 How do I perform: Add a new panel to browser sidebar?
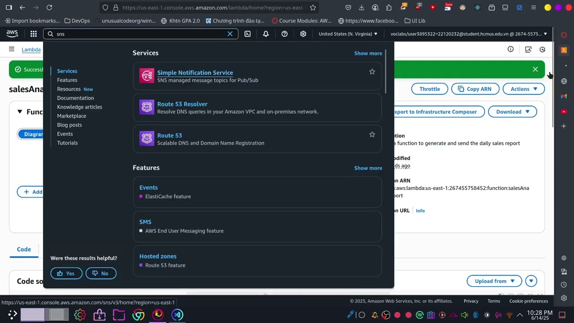[564, 126]
